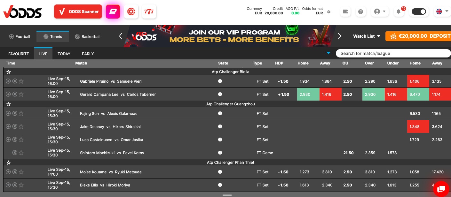Star the Gabriele Piraino vs Samuele Pieri match
The width and height of the screenshot is (451, 197).
point(21,81)
